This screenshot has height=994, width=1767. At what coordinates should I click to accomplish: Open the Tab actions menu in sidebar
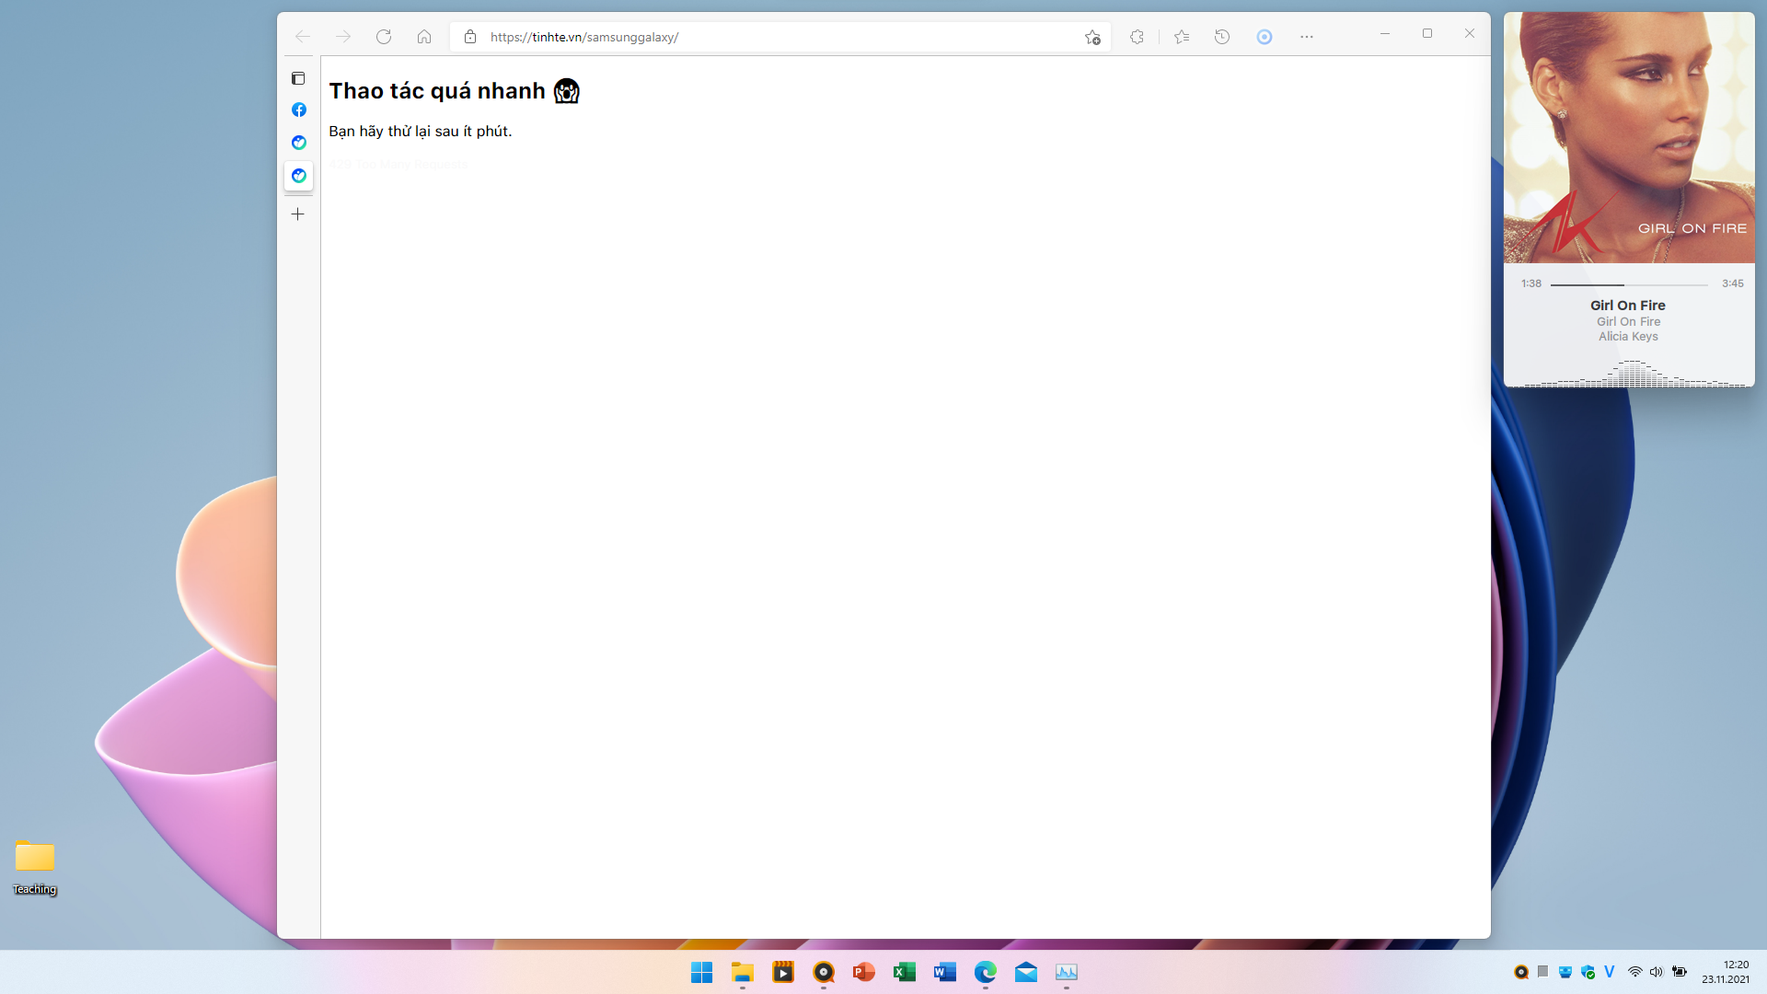coord(298,78)
